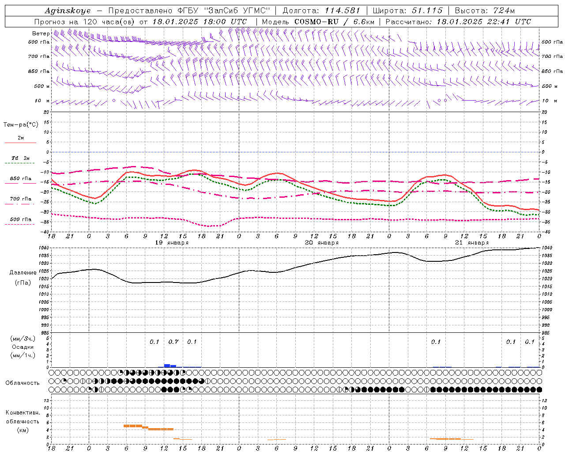Click the Aginskoye station title

(x=68, y=11)
